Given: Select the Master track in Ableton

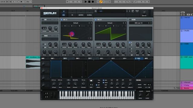Looking at the screenshot, I should pyautogui.click(x=187, y=88).
